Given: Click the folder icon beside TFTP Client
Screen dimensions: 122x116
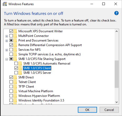Looking at the screenshot, I should pos(15,87).
